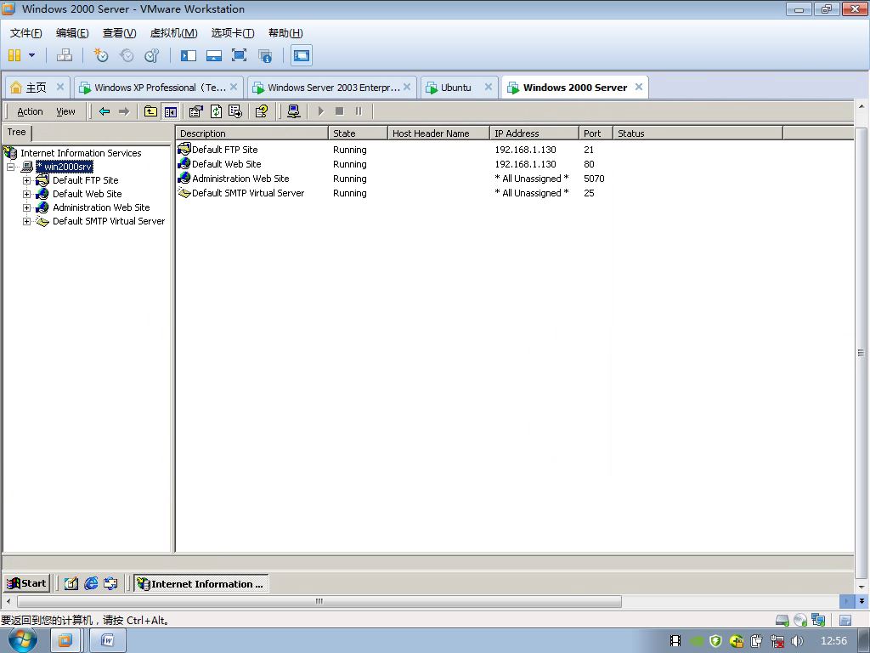Send Ctrl+Alt+Del to the virtual machine
This screenshot has height=653, width=870.
tap(65, 55)
